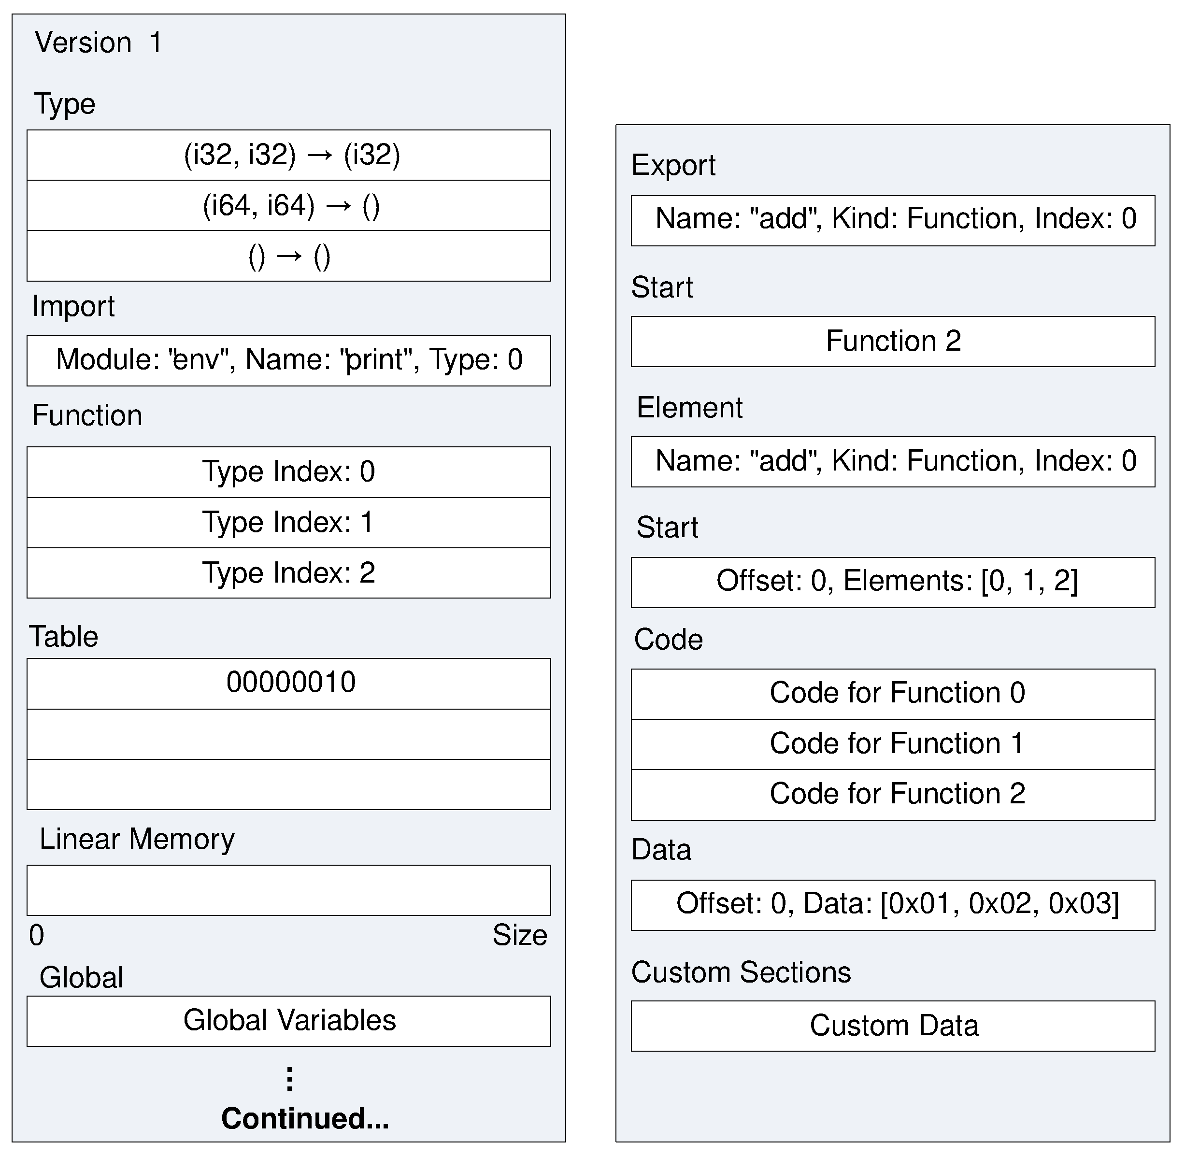Select table entry 00000010
Viewport: 1185px width, 1156px height.
289,683
